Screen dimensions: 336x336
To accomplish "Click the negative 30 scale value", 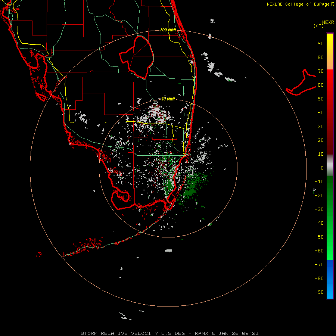I will coord(319,209).
